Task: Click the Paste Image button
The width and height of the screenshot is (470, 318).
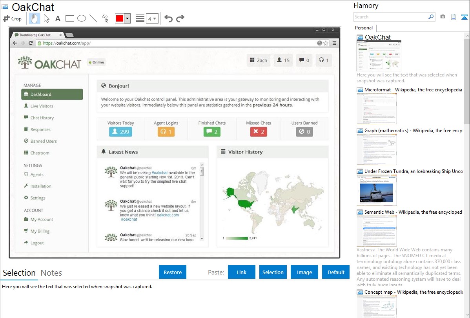Action: pos(304,272)
